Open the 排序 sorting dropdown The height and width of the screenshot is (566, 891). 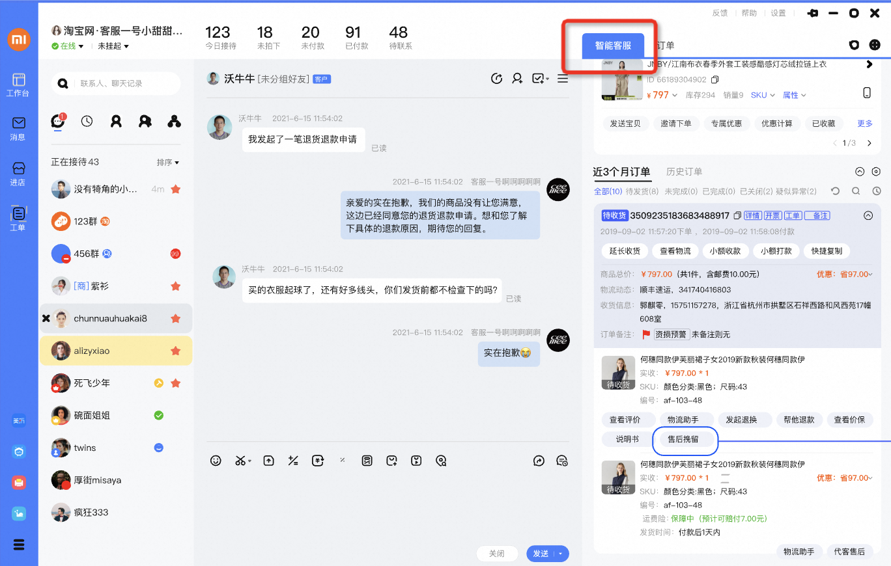click(167, 161)
